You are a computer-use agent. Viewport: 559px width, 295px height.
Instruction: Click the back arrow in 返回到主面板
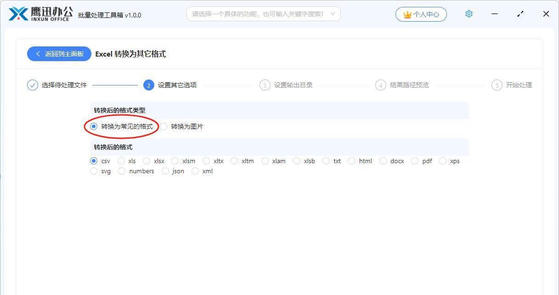pos(38,54)
